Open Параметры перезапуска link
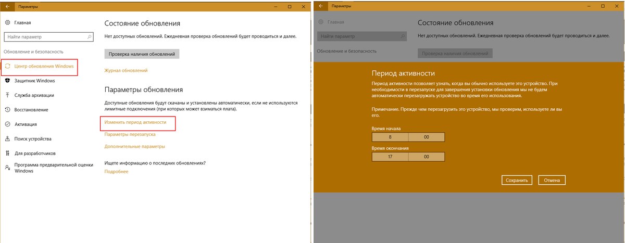Viewport: 625px width, 243px height. pyautogui.click(x=130, y=134)
